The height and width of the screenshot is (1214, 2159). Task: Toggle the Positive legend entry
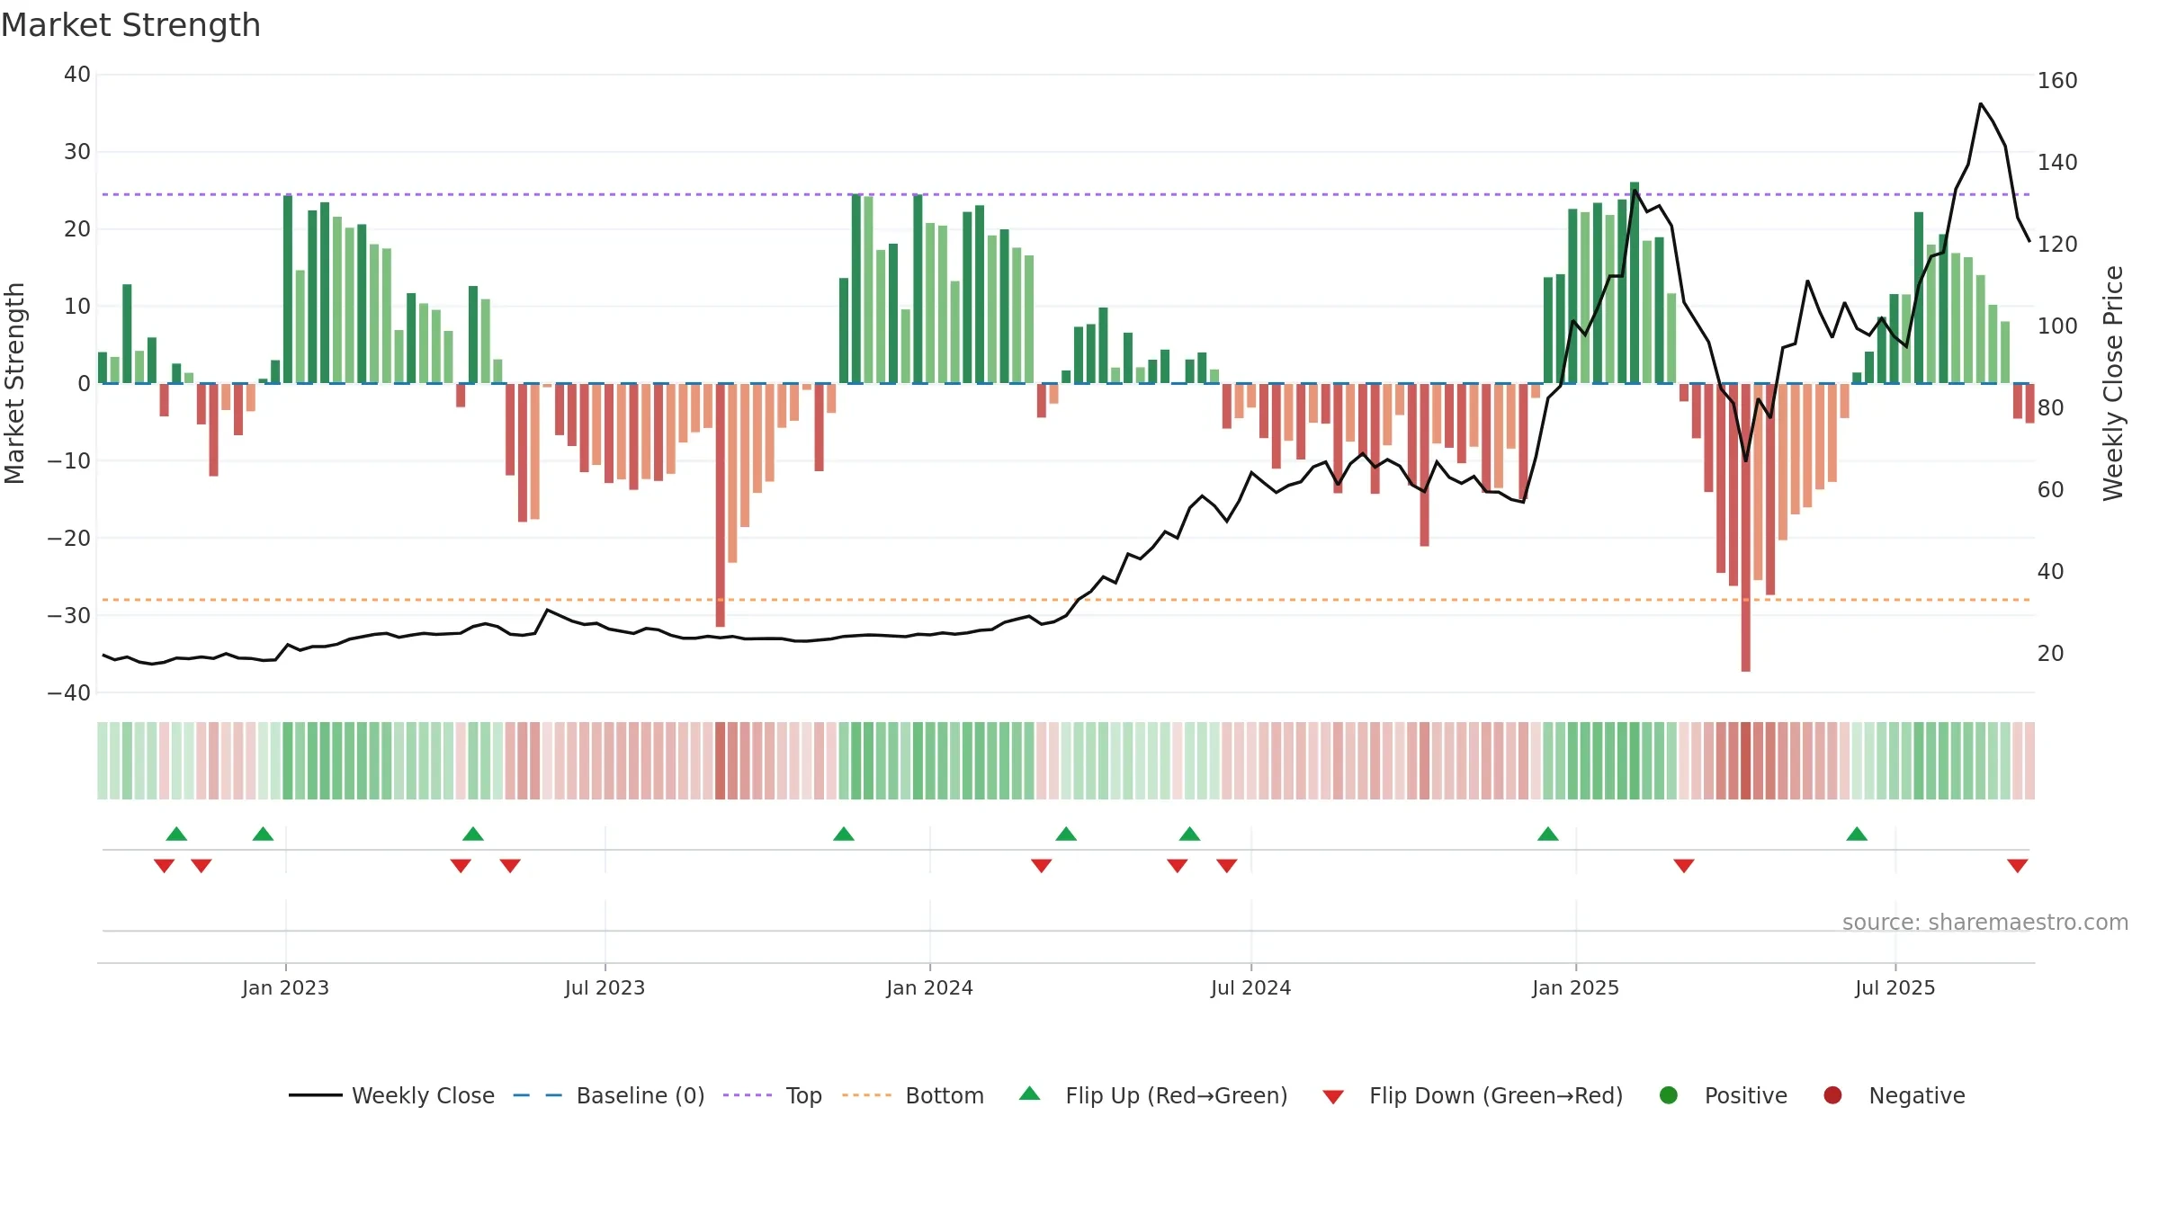click(x=1723, y=1095)
